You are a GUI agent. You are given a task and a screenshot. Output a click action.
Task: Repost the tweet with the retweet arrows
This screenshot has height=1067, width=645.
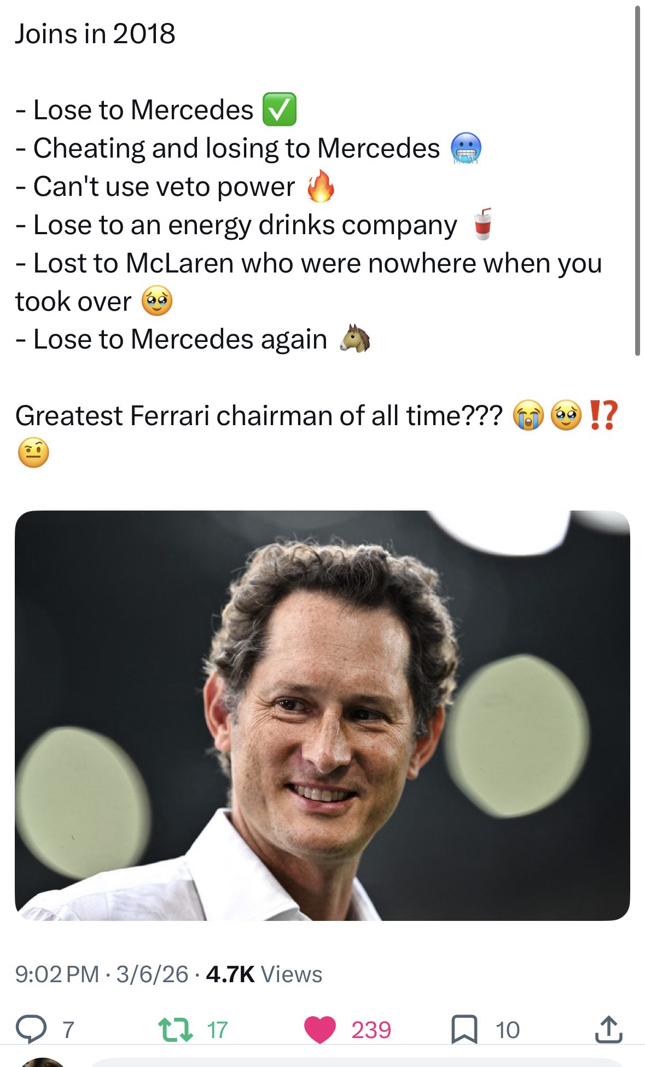click(x=175, y=1029)
